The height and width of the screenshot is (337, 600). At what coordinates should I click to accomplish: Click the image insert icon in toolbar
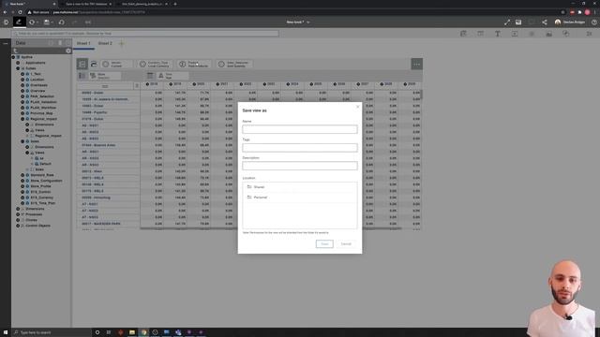pyautogui.click(x=548, y=34)
